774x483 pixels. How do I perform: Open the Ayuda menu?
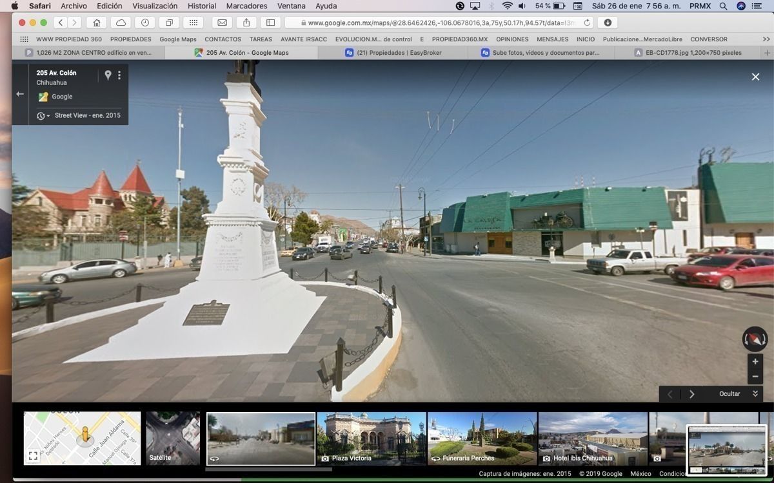326,6
